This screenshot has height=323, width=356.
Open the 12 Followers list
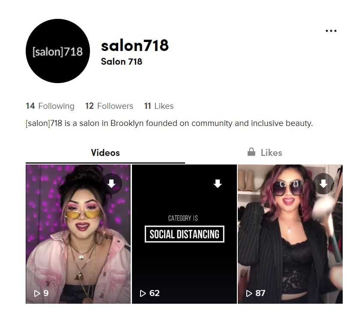109,106
